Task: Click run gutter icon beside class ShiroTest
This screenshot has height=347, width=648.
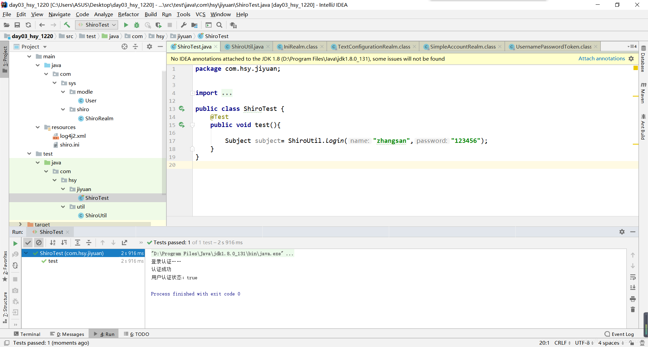Action: (x=182, y=108)
